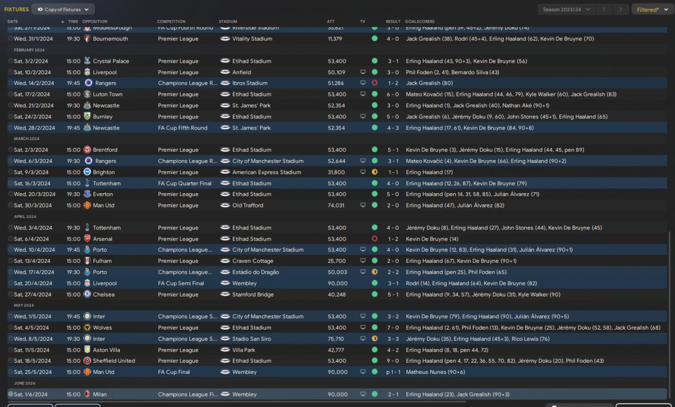This screenshot has width=675, height=407.
Task: Click the stadium icon beside Stamford Bridge
Action: click(225, 295)
